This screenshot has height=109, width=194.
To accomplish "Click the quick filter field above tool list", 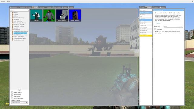I will pos(146,10).
